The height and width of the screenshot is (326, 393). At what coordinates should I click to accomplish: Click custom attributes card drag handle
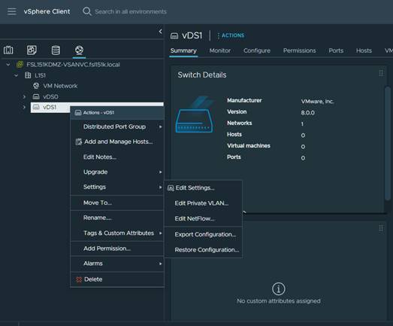click(381, 228)
